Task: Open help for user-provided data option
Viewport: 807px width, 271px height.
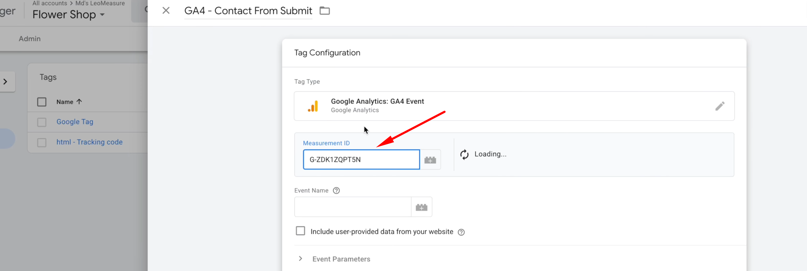Action: point(461,232)
